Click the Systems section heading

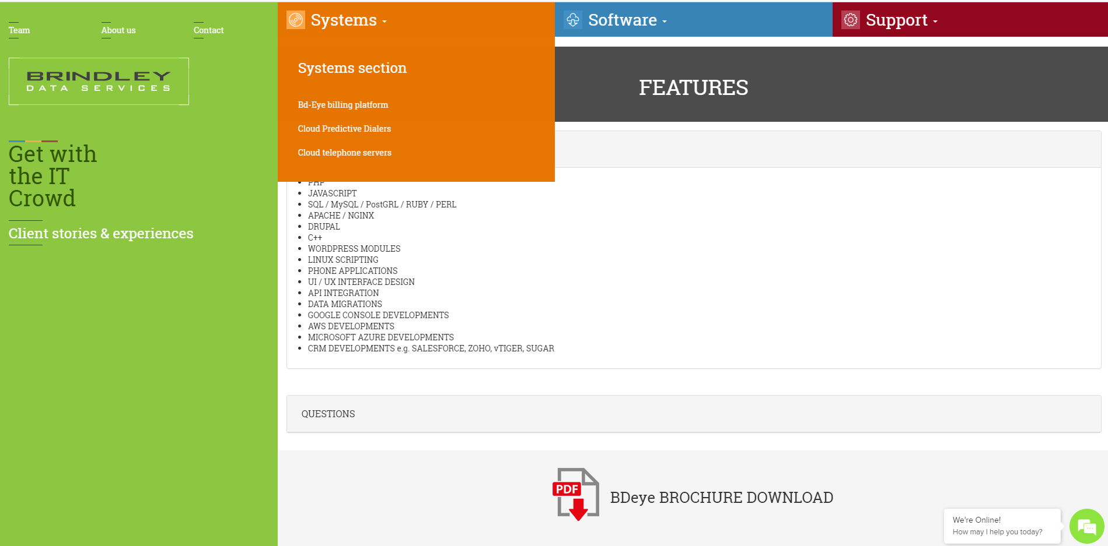(352, 68)
